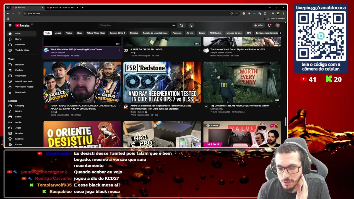Open Inscrições in sidebar

(x=22, y=44)
